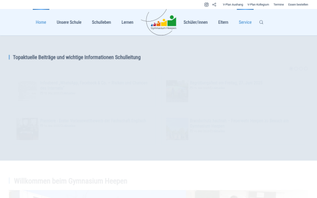Open the Schüler/innen menu
Image resolution: width=317 pixels, height=198 pixels.
(x=195, y=22)
